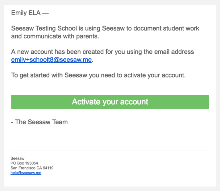This screenshot has height=191, width=220.
Task: Click the horizontal divider above the footer
Action: (110, 151)
